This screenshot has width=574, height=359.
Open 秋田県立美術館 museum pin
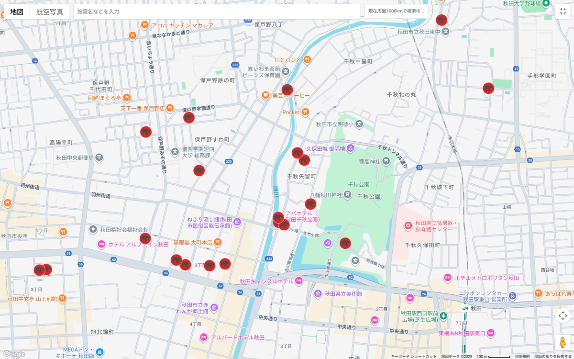(318, 293)
